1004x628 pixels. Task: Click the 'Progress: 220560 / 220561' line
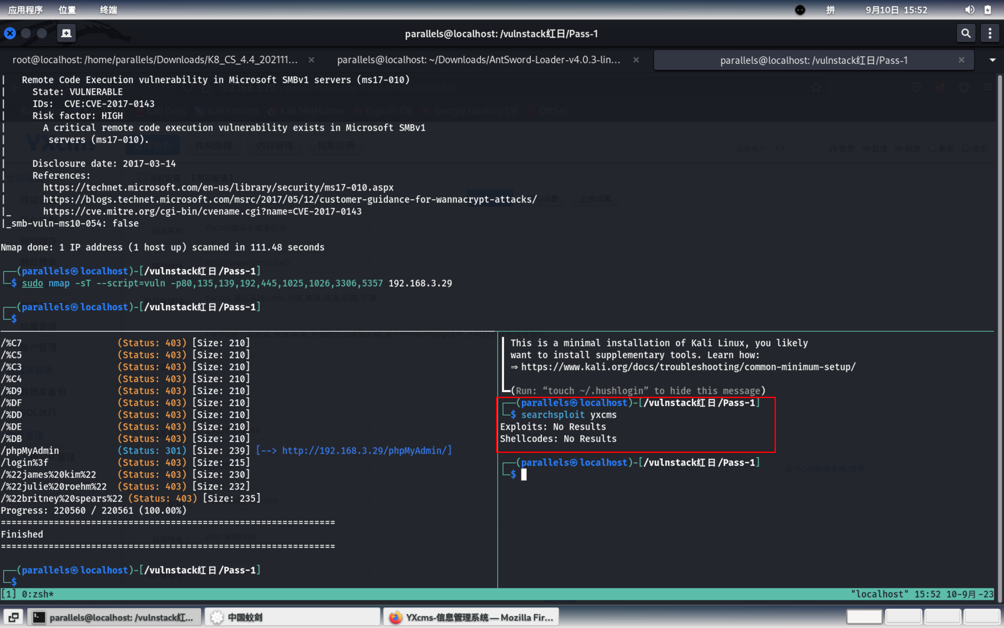pos(94,510)
